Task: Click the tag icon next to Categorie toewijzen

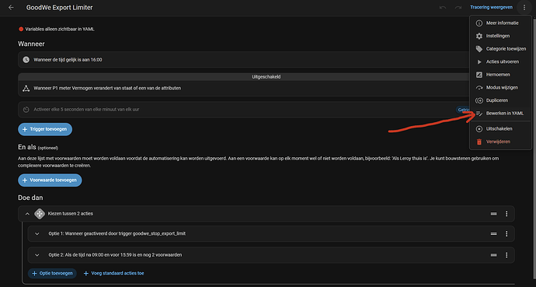Action: pos(479,49)
